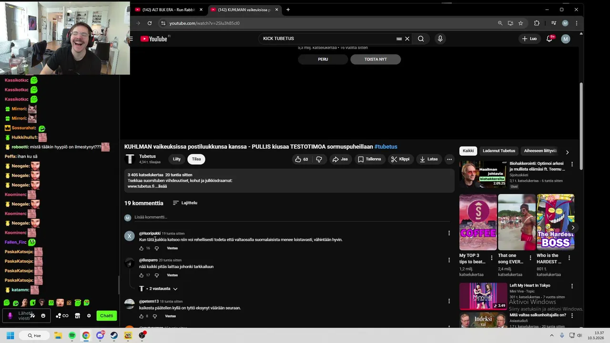Screen dimensions: 610x343
Task: Start voice search with the microphone icon
Action: [440, 39]
